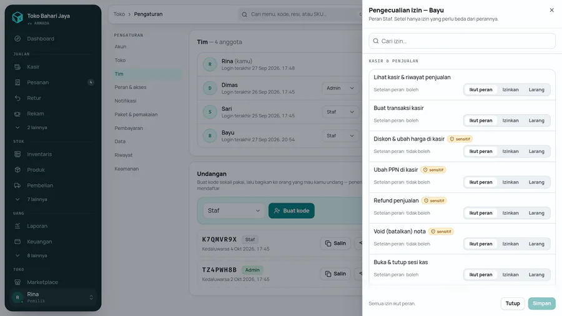Set Diskon & ubah harga di kasir to Izinkan

coord(510,151)
